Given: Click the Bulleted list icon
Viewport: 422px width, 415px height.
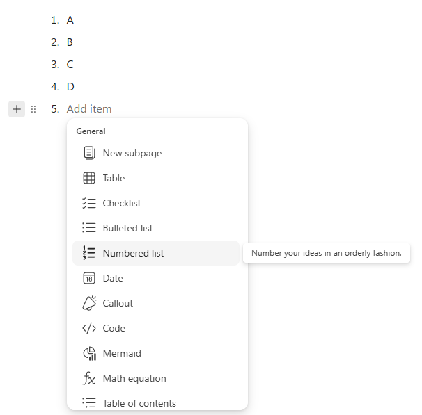Looking at the screenshot, I should pos(89,228).
